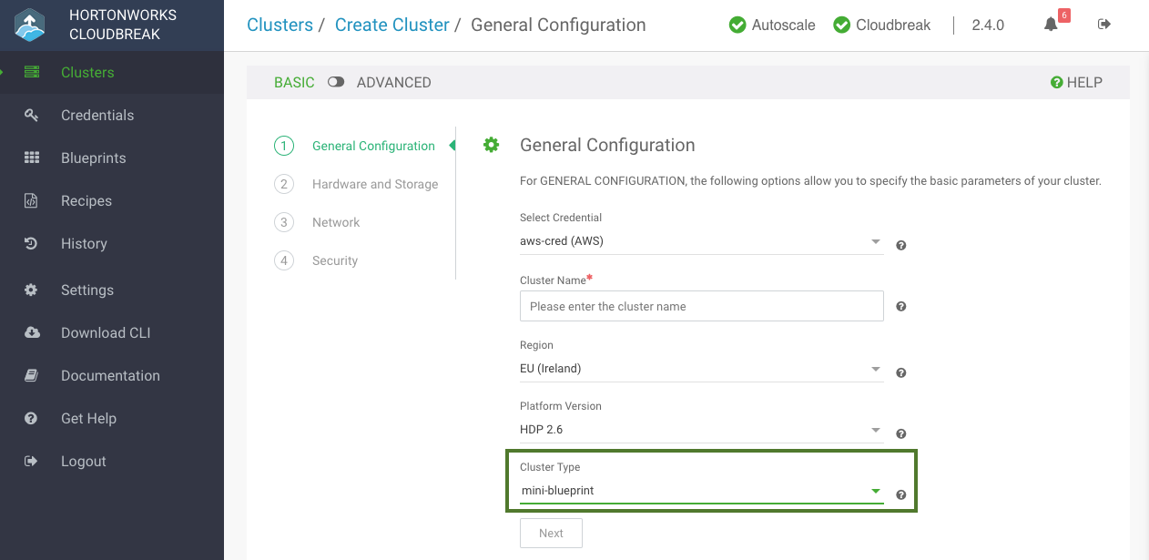
Task: Click the Clusters sidebar icon
Action: pyautogui.click(x=32, y=73)
